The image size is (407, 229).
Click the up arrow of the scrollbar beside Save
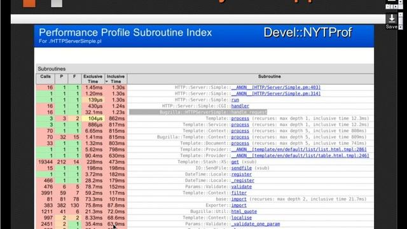tap(401, 15)
